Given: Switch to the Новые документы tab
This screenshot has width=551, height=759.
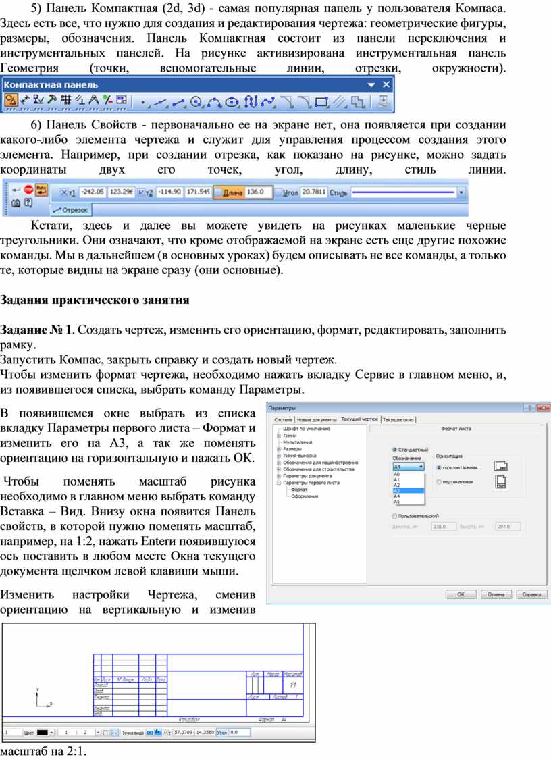Looking at the screenshot, I should pyautogui.click(x=317, y=419).
